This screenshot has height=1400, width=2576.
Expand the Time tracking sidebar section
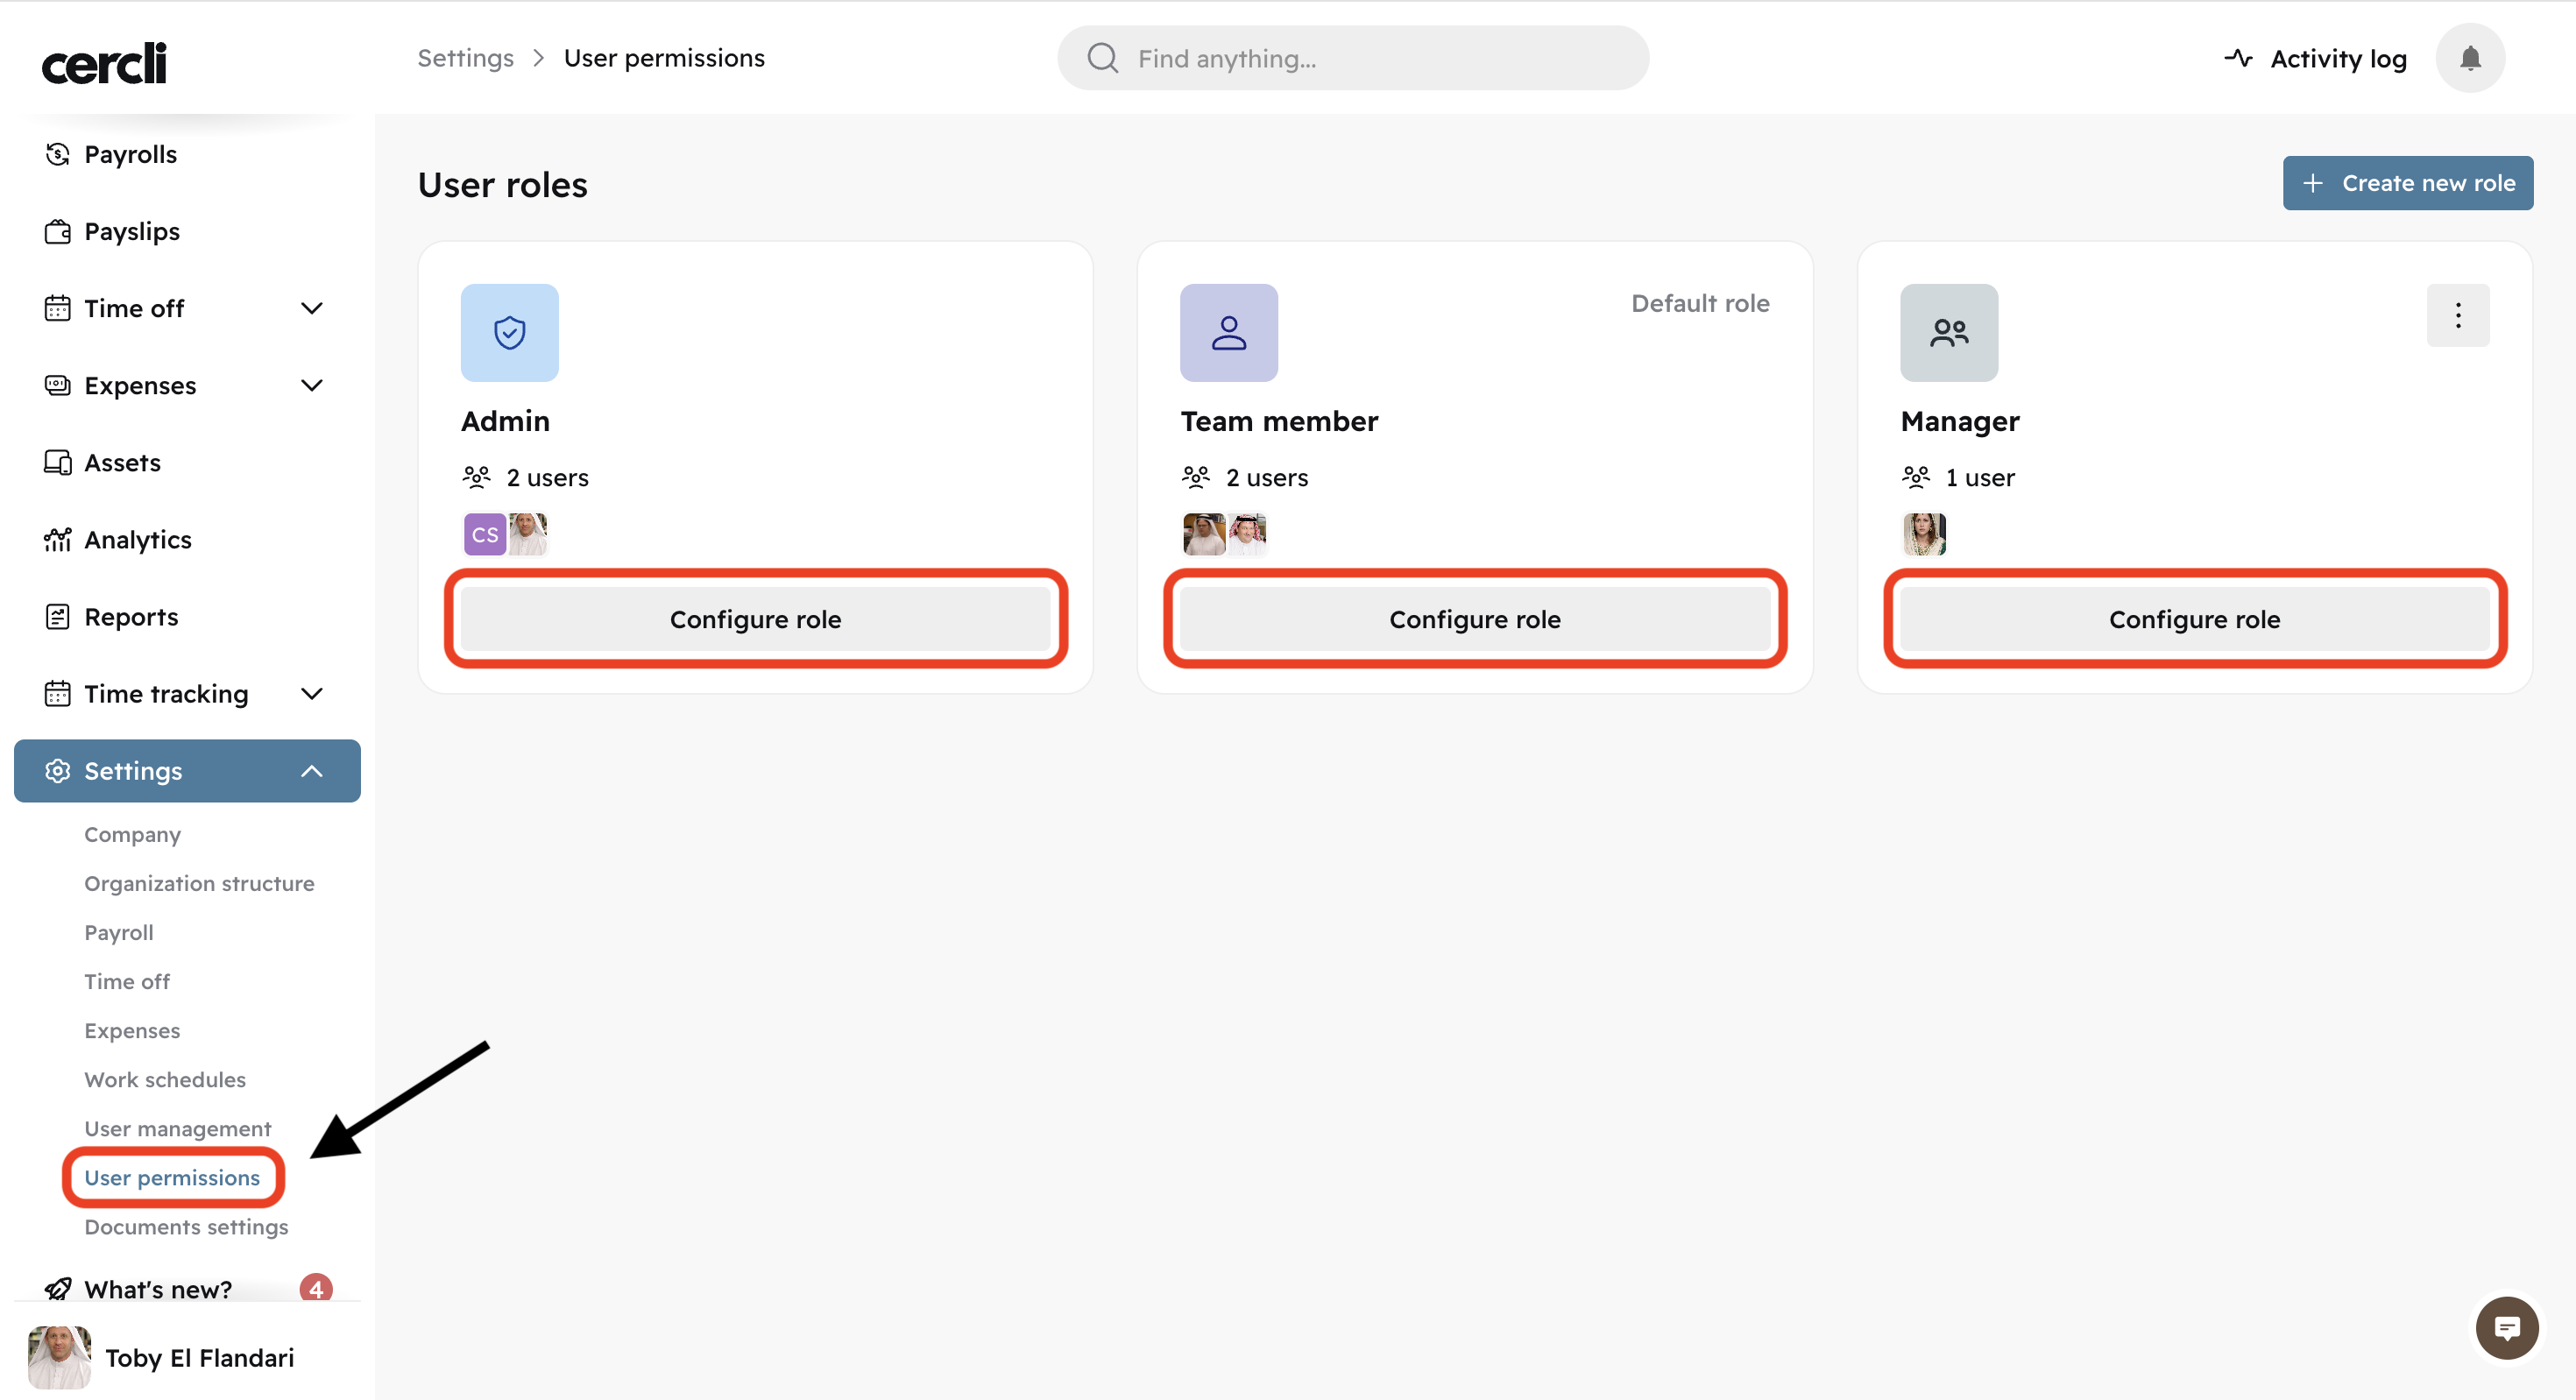click(x=312, y=694)
